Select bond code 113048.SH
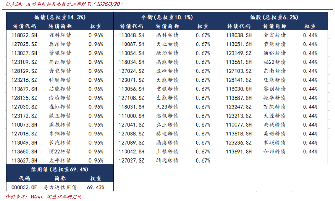The width and height of the screenshot is (335, 201). pyautogui.click(x=131, y=35)
